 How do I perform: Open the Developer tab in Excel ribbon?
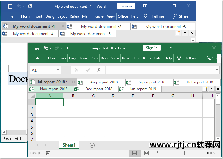[x=126, y=58]
